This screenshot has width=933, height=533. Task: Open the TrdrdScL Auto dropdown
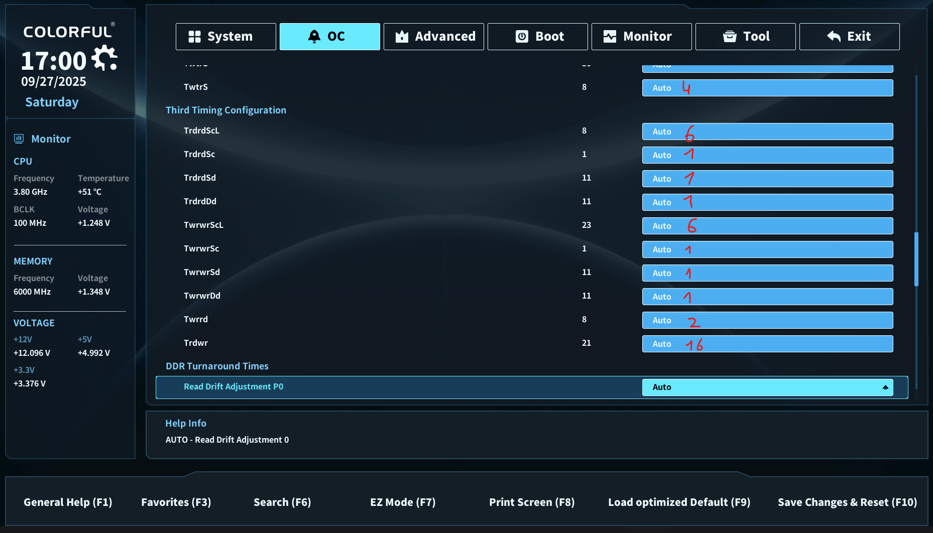(x=768, y=131)
